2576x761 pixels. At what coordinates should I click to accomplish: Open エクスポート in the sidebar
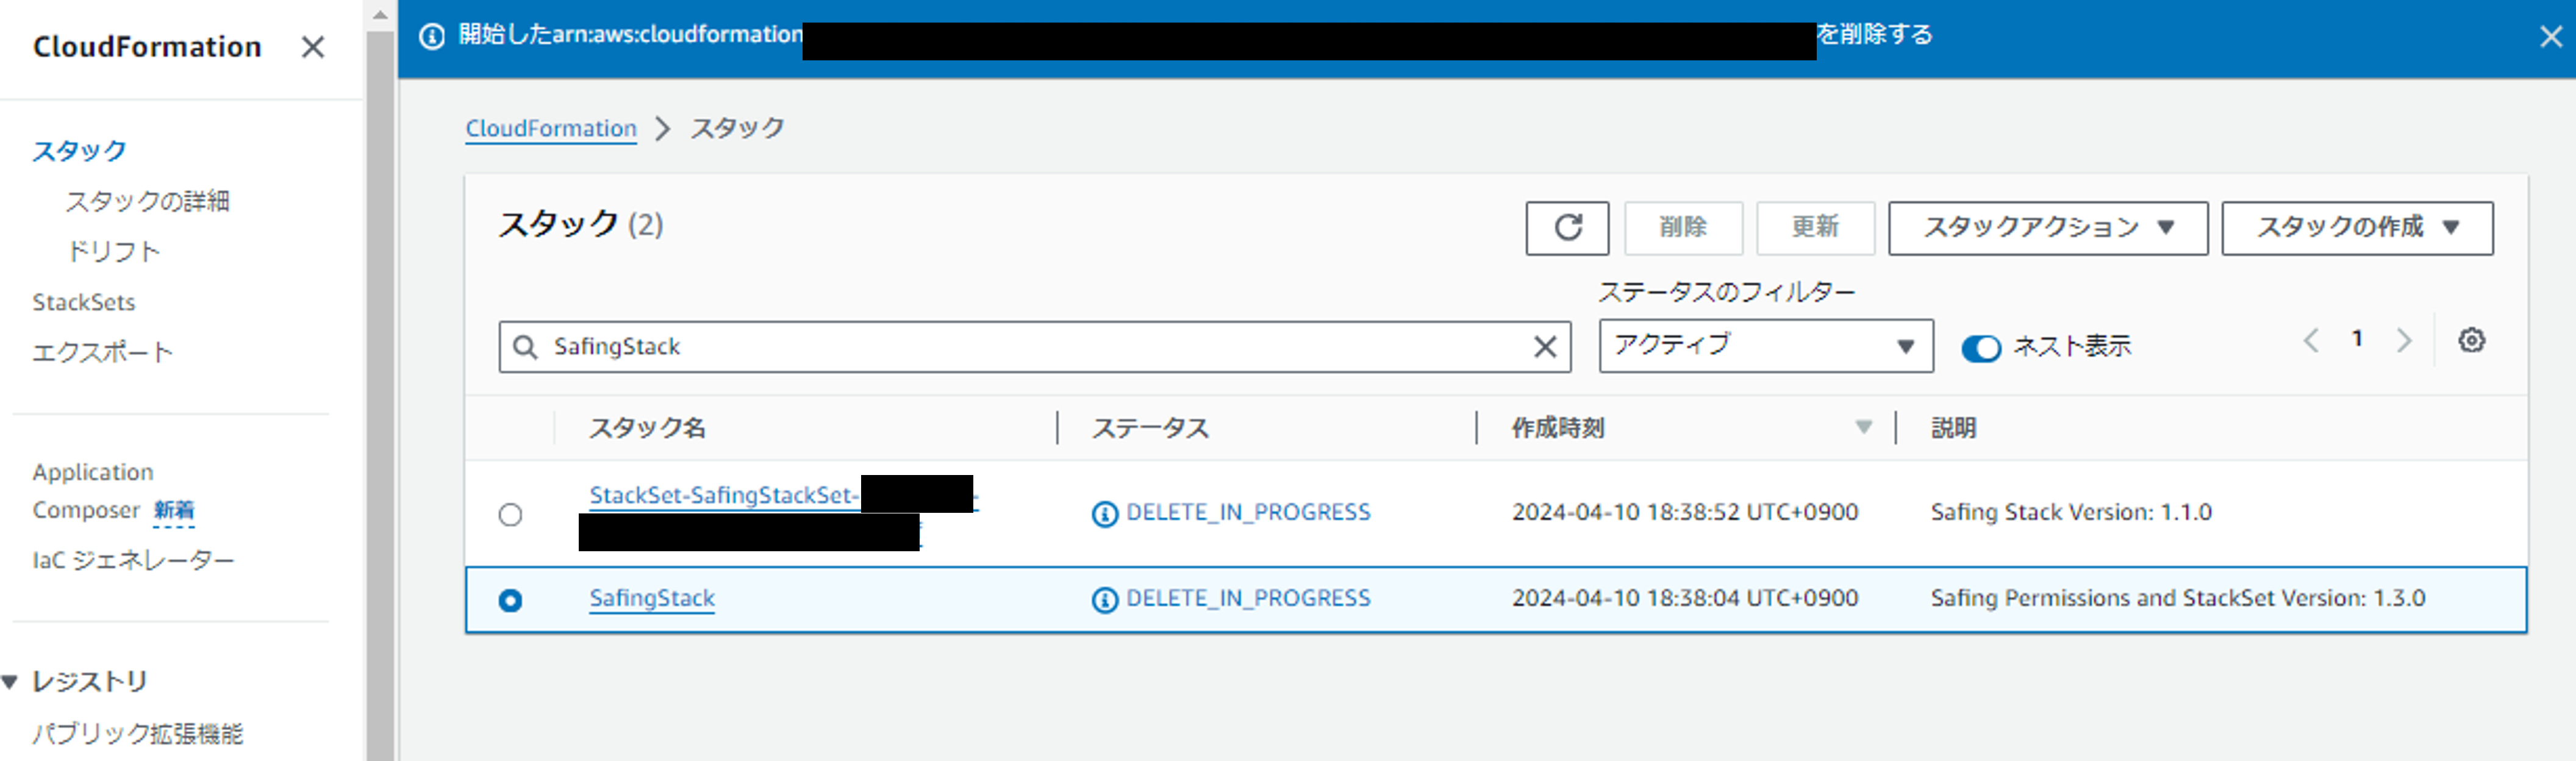[102, 352]
